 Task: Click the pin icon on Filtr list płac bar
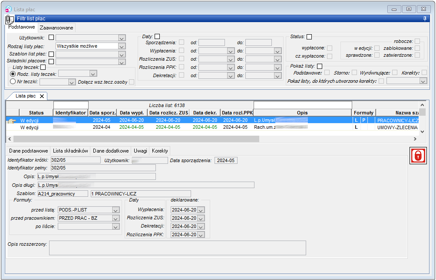click(425, 19)
